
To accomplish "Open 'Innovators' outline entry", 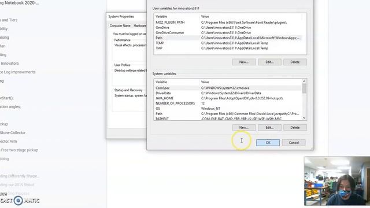I will click(9, 64).
